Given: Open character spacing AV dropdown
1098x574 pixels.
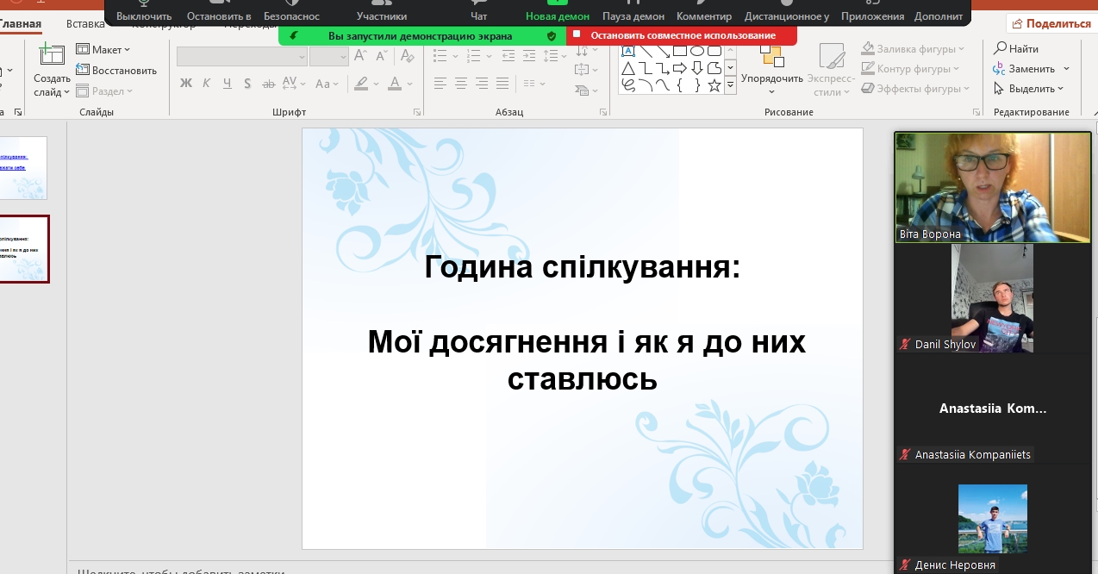Looking at the screenshot, I should pos(294,84).
